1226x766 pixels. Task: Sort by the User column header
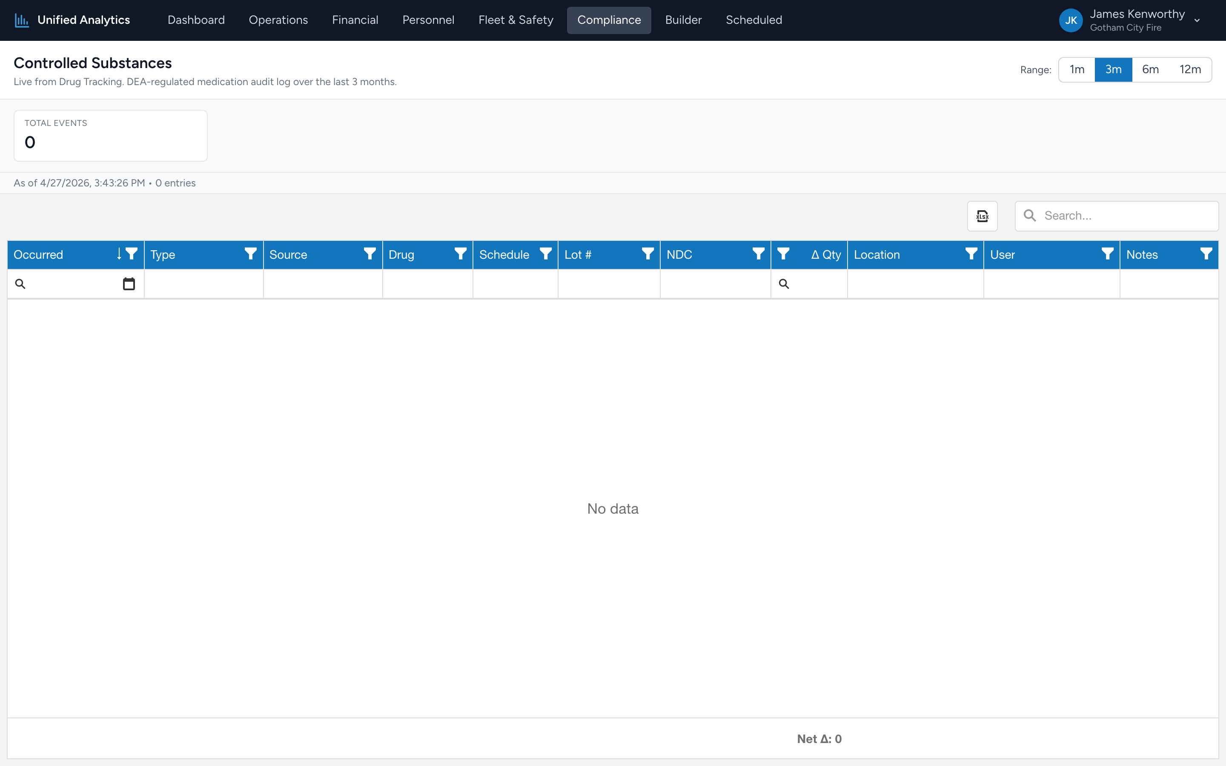[x=1003, y=255]
